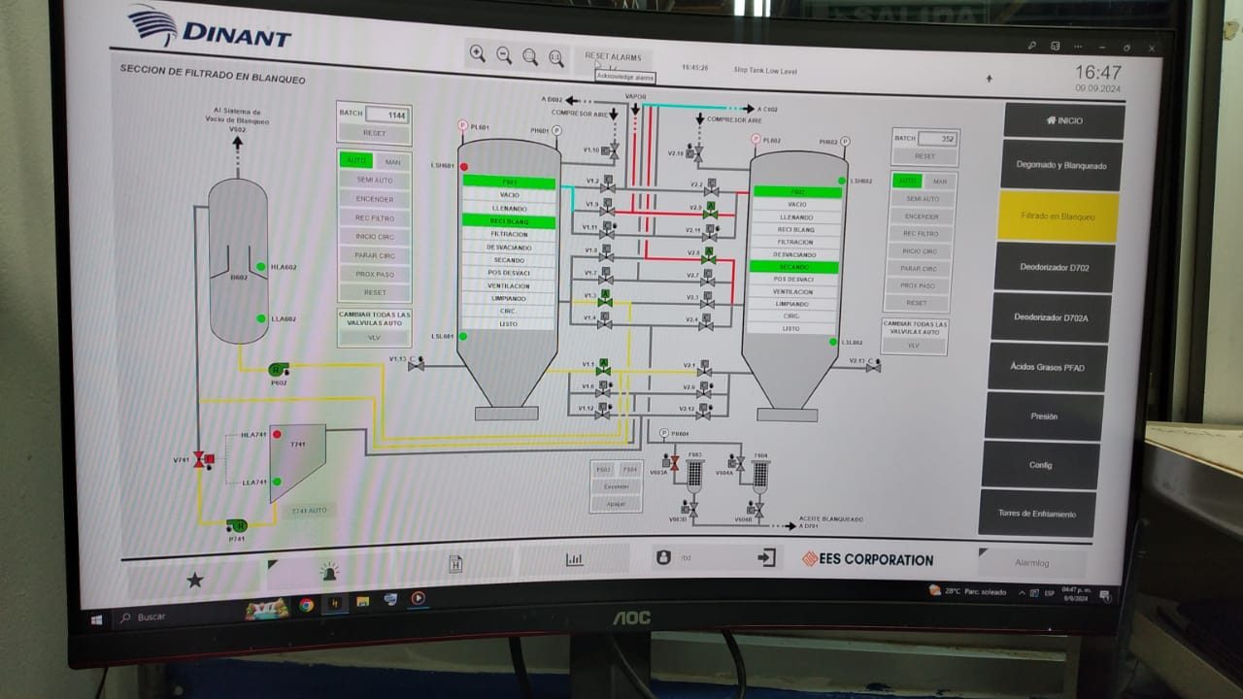1243x699 pixels.
Task: Open the Alarmlog button
Action: 1033,562
